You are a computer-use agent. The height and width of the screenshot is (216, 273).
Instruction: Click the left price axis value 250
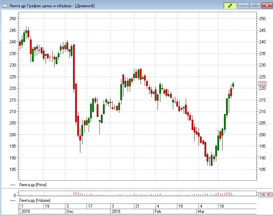pos(13,19)
